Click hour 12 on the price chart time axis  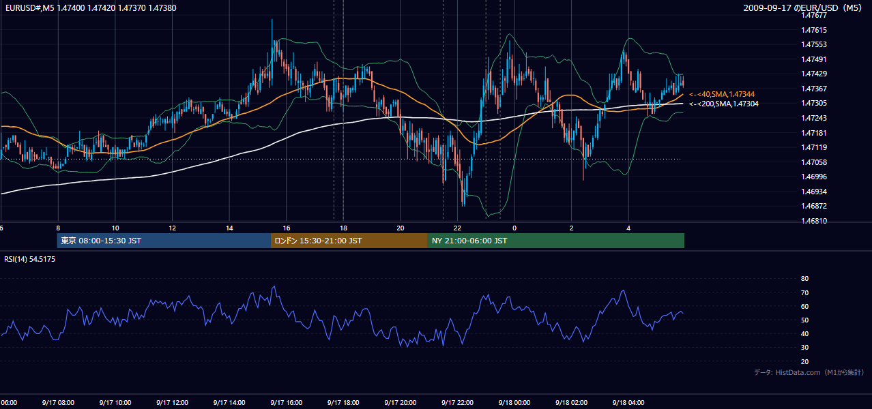tap(172, 228)
